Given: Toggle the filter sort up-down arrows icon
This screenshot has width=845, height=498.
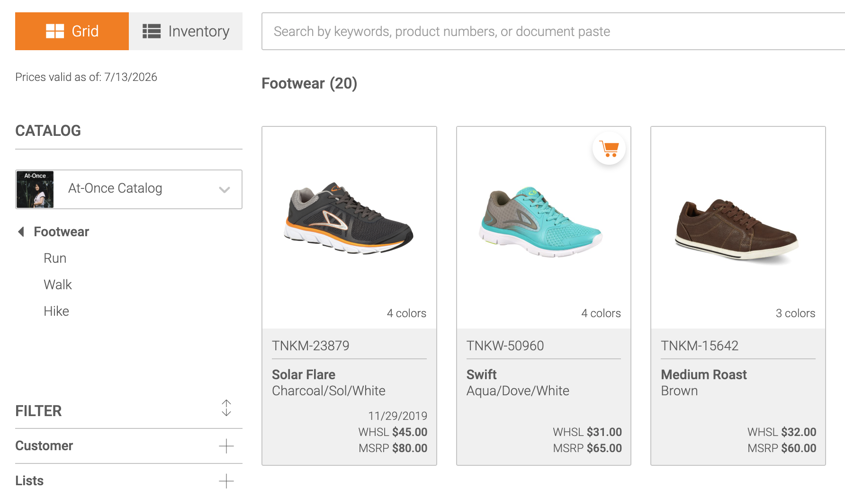Looking at the screenshot, I should [x=226, y=408].
